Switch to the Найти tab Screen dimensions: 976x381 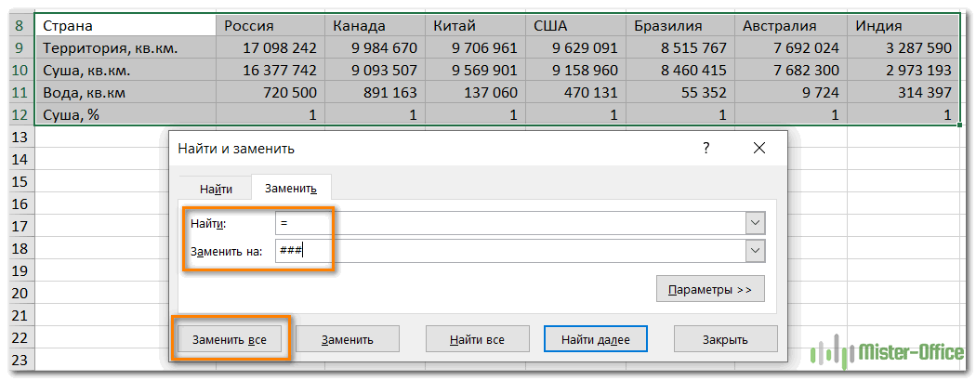216,188
